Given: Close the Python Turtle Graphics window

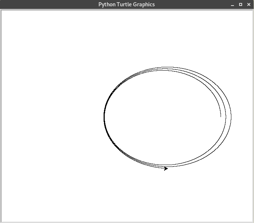Looking at the screenshot, I should click(x=249, y=4).
